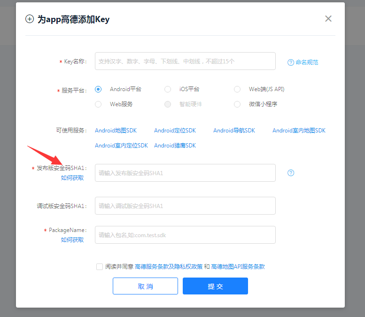Open 高德地图API服务条款 link
Image resolution: width=365 pixels, height=317 pixels.
[238, 267]
